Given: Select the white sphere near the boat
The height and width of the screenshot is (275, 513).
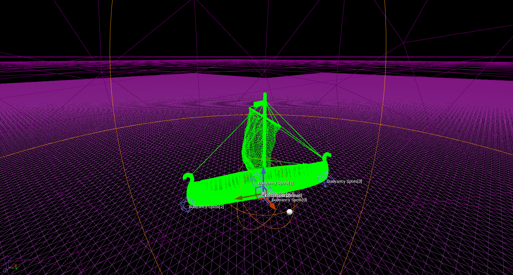Looking at the screenshot, I should click(x=289, y=212).
